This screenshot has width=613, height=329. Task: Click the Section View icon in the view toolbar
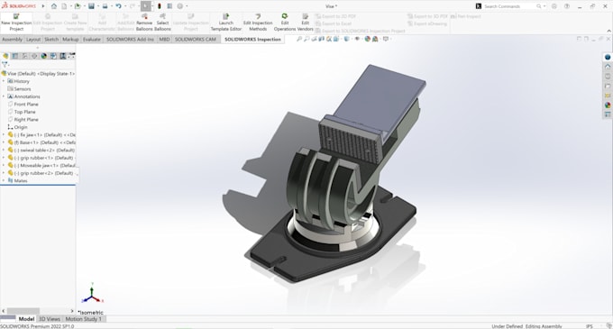[x=322, y=39]
